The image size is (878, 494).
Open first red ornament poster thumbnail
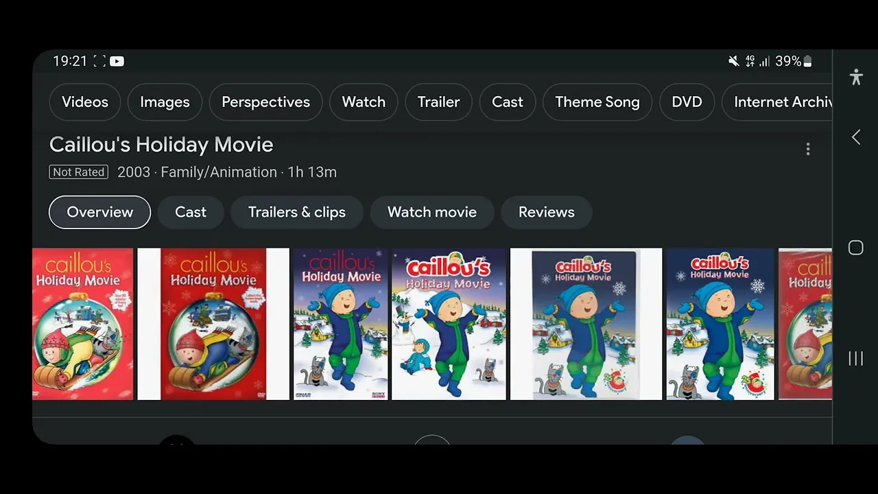[83, 324]
